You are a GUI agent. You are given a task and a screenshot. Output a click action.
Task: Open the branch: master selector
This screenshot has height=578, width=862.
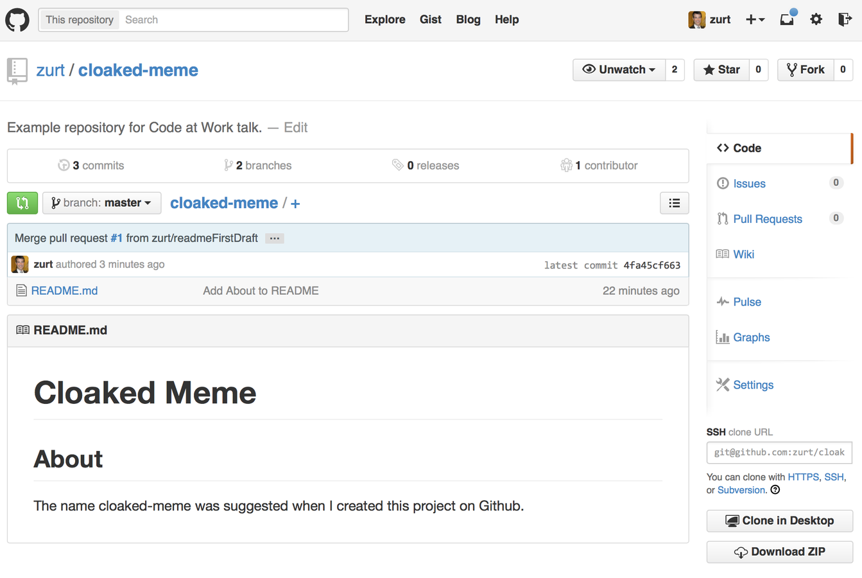tap(102, 203)
